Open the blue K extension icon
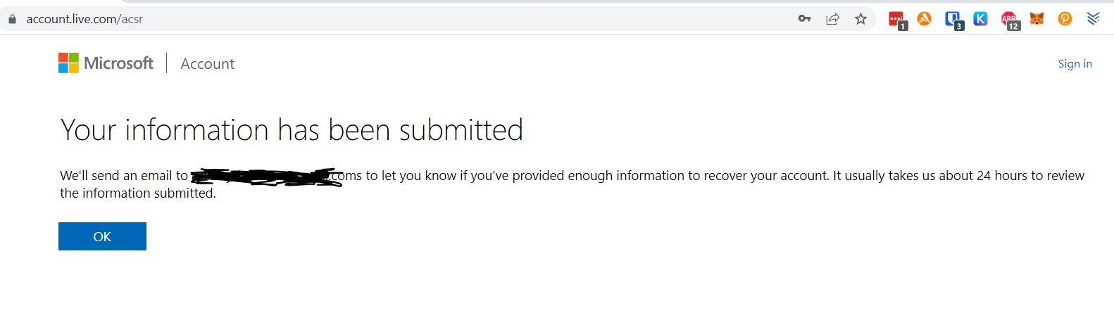1114x332 pixels. [x=980, y=19]
